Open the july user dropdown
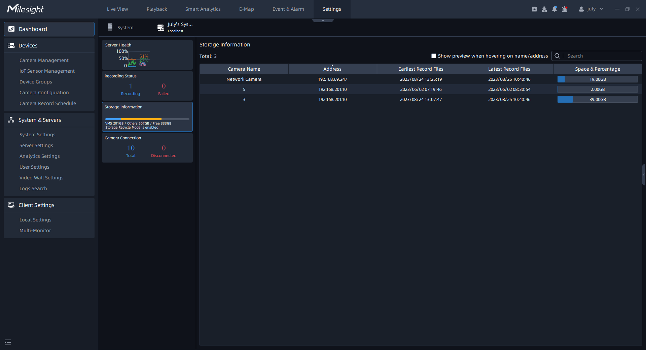Screen dimensions: 646x350 pos(591,9)
